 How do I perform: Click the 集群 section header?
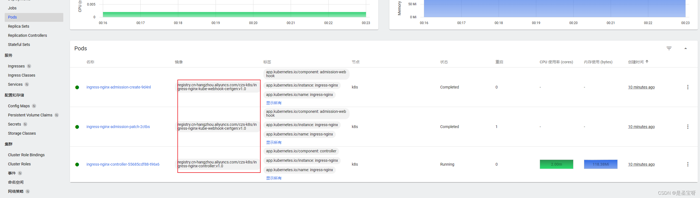click(x=9, y=144)
